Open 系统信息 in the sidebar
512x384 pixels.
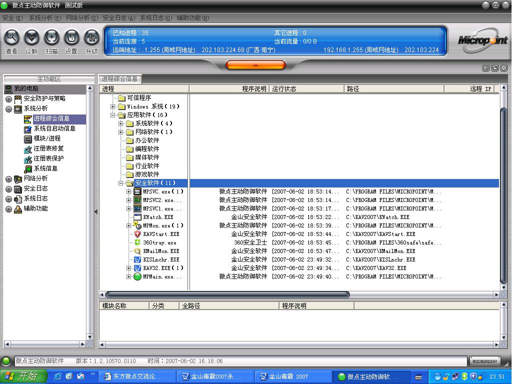[x=45, y=168]
